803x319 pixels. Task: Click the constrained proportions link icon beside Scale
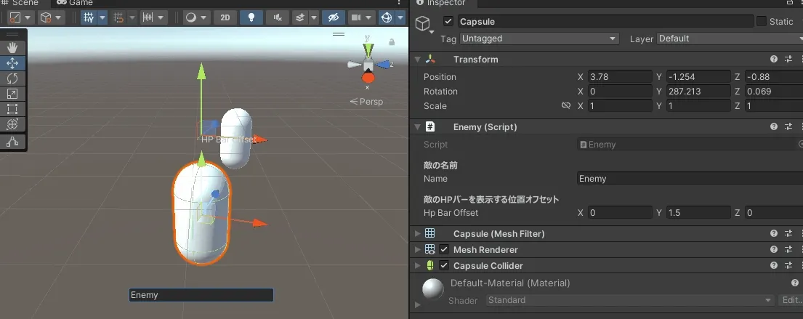565,106
